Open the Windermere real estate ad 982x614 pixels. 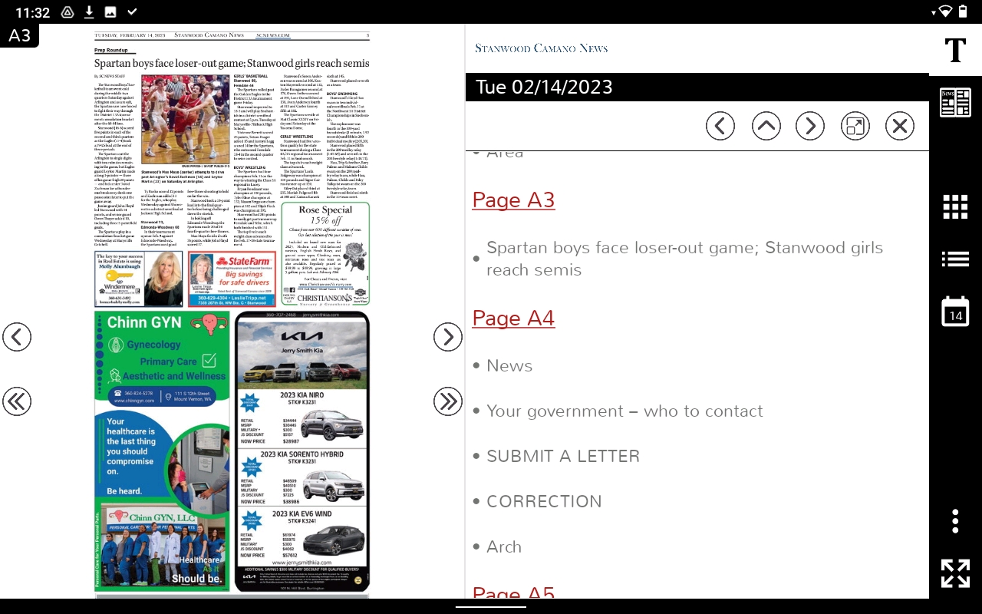coord(139,279)
